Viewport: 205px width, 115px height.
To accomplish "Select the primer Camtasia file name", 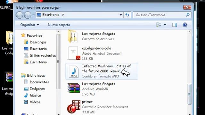I will tap(87, 102).
